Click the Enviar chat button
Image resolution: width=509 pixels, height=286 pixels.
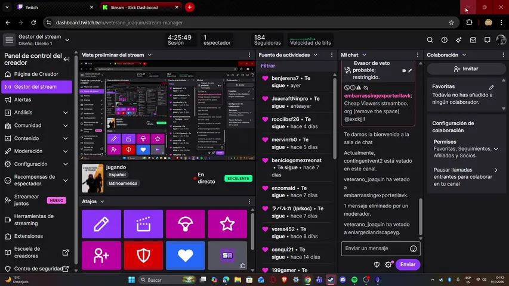coord(408,265)
